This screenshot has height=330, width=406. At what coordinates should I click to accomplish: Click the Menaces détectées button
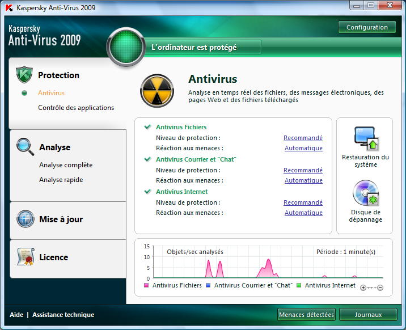(306, 315)
